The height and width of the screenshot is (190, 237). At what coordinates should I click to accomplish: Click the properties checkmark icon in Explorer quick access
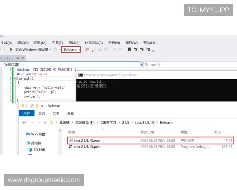click(32, 106)
